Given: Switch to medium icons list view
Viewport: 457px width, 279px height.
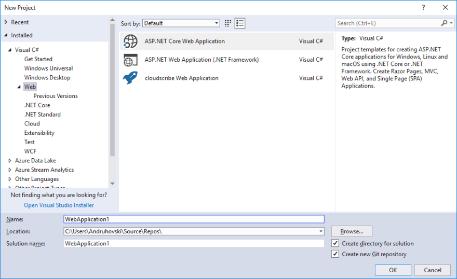Looking at the screenshot, I should (x=240, y=23).
